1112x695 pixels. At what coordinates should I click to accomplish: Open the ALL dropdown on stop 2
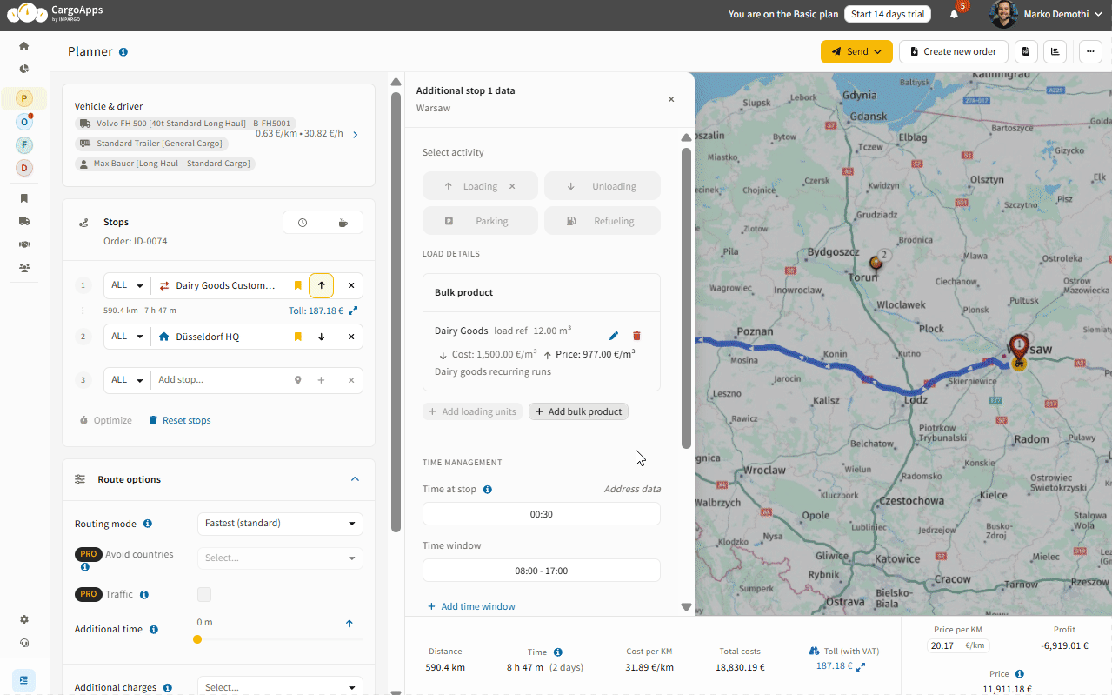(127, 337)
